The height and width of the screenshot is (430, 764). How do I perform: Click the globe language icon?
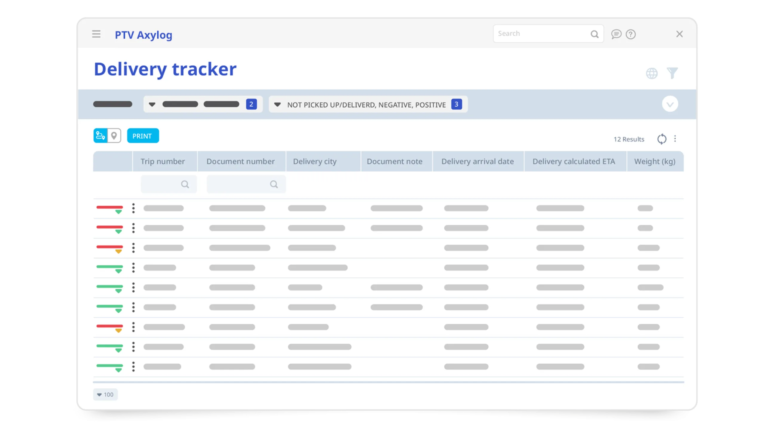[652, 73]
